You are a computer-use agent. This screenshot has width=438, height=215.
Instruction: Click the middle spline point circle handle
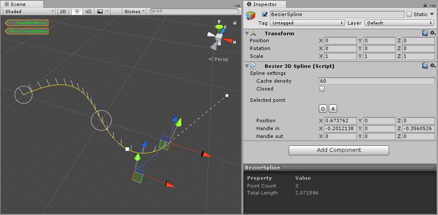[x=101, y=120]
